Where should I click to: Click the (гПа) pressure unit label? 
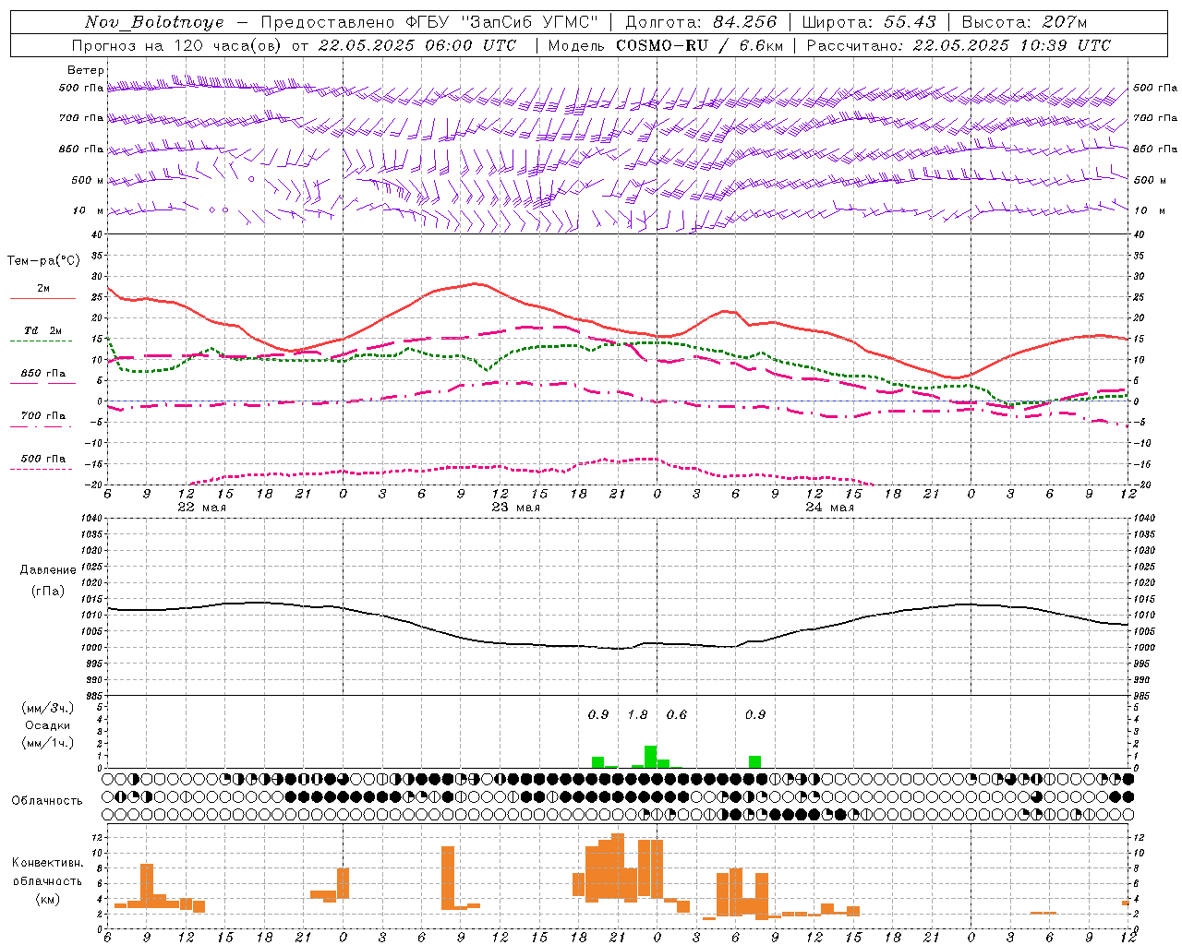tap(48, 592)
